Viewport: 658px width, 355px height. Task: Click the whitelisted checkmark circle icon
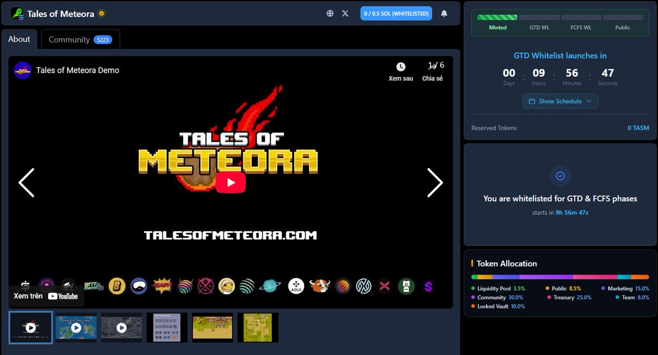click(560, 176)
